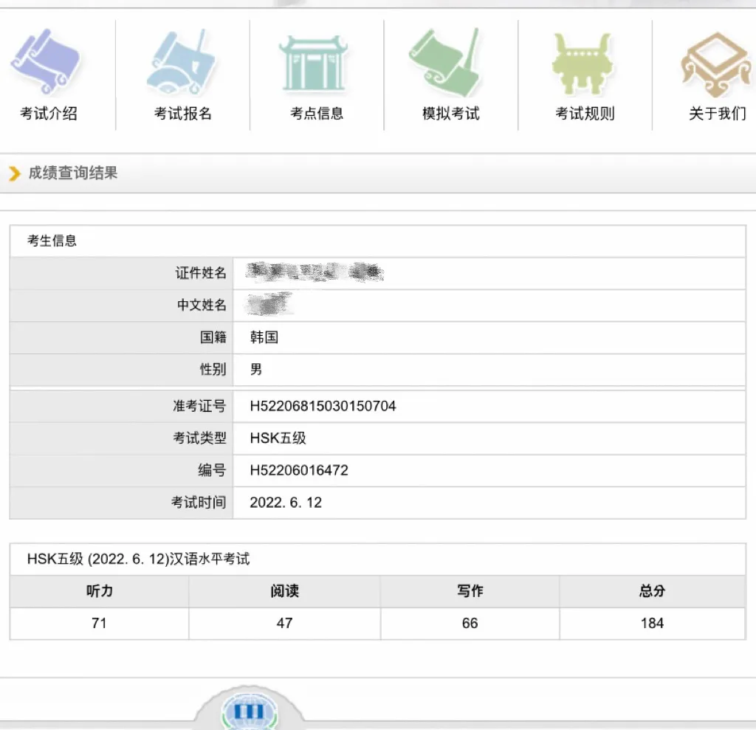The width and height of the screenshot is (756, 730).
Task: Click the 阅读 column header
Action: [284, 590]
